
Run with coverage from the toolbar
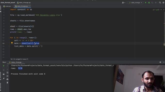click(152, 3)
